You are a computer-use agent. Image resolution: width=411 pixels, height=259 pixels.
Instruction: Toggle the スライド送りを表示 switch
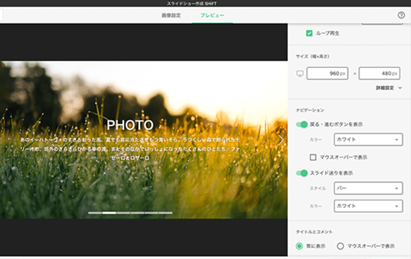302,173
